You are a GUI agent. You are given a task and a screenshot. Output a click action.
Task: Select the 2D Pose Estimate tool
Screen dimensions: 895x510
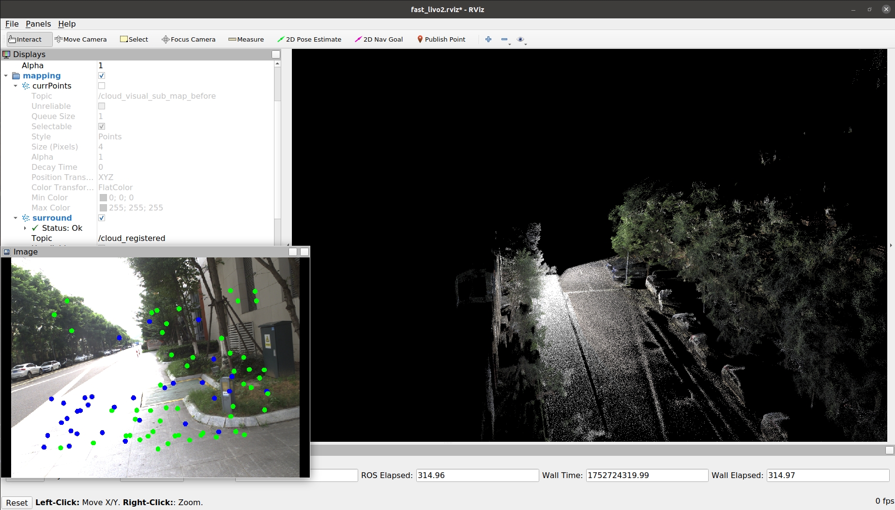click(x=309, y=39)
